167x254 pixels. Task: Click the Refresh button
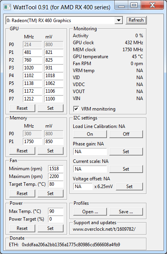pyautogui.click(x=136, y=20)
